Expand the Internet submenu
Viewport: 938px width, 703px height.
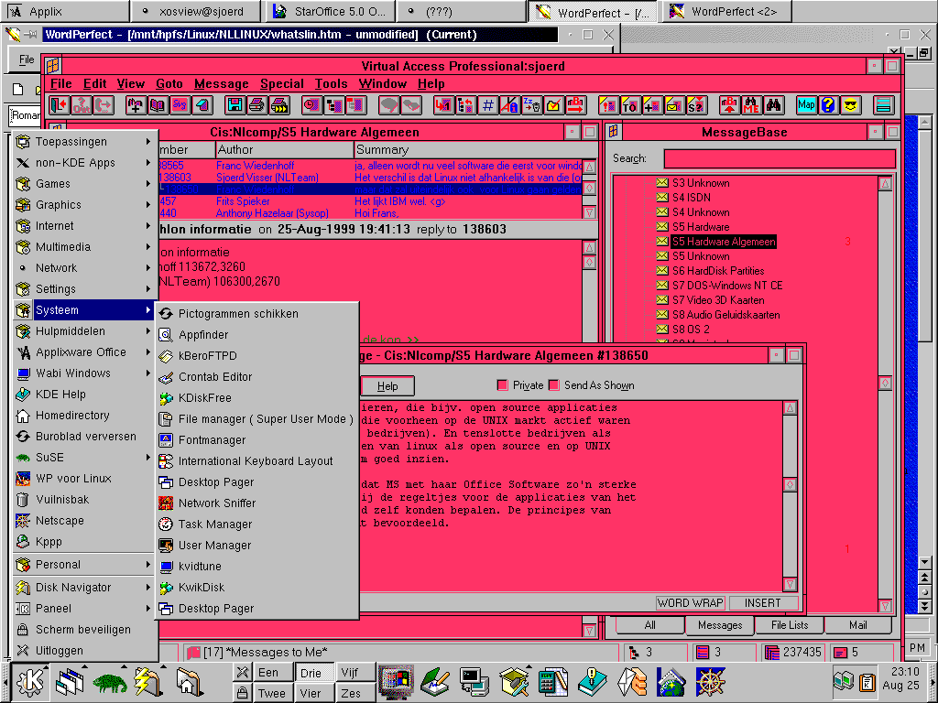point(83,225)
